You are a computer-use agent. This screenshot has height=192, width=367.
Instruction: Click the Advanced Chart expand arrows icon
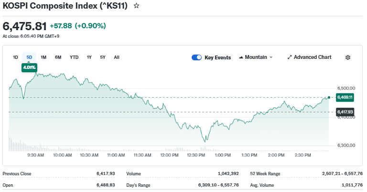tap(290, 57)
